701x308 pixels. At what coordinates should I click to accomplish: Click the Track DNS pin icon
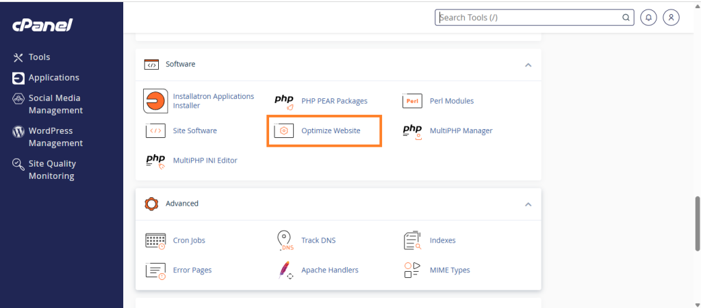[284, 240]
